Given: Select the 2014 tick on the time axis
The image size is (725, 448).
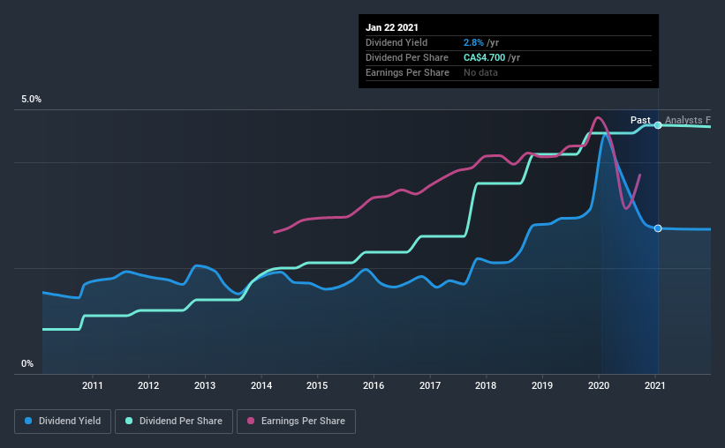Looking at the screenshot, I should (261, 385).
